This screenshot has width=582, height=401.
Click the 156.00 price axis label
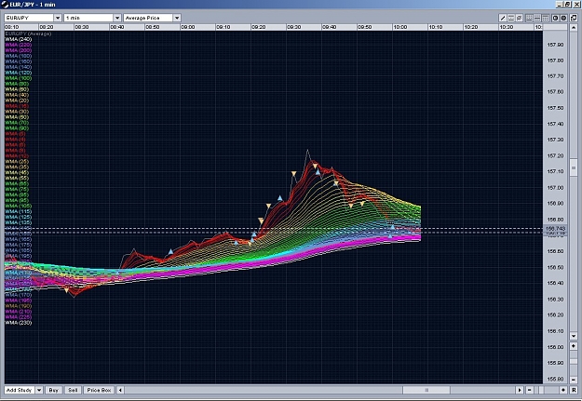pyautogui.click(x=555, y=347)
